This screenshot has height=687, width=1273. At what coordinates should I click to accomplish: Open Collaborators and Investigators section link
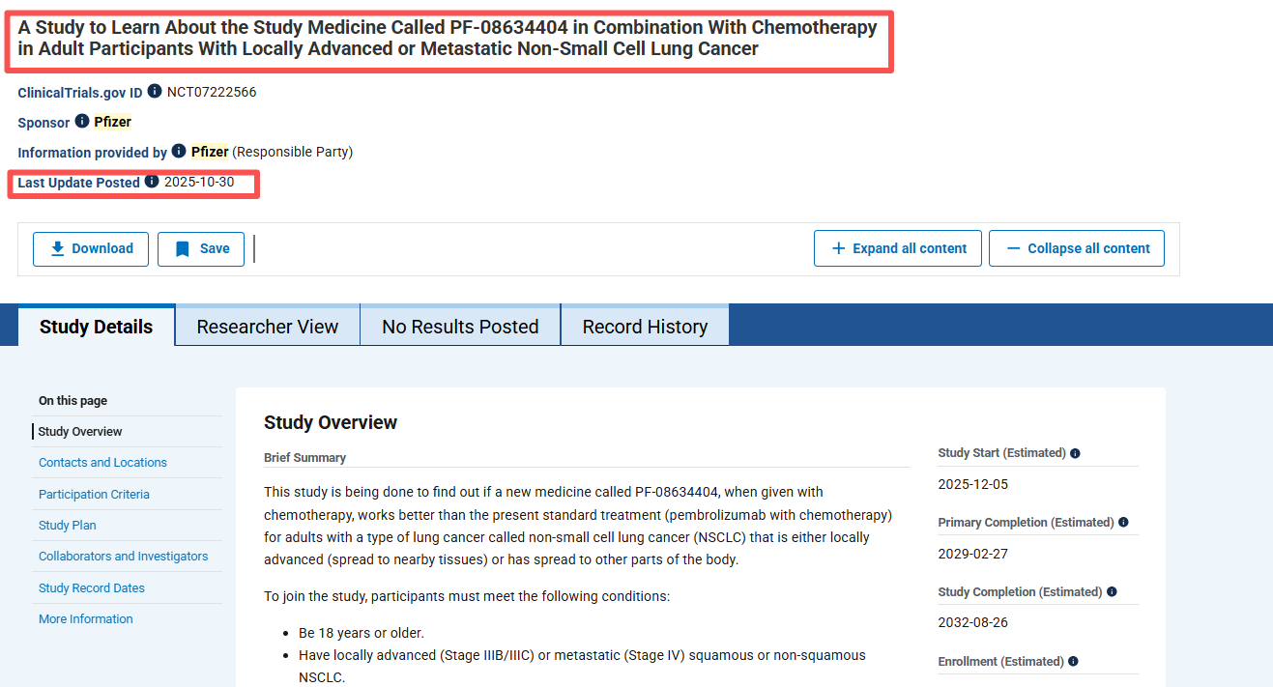[x=123, y=557]
